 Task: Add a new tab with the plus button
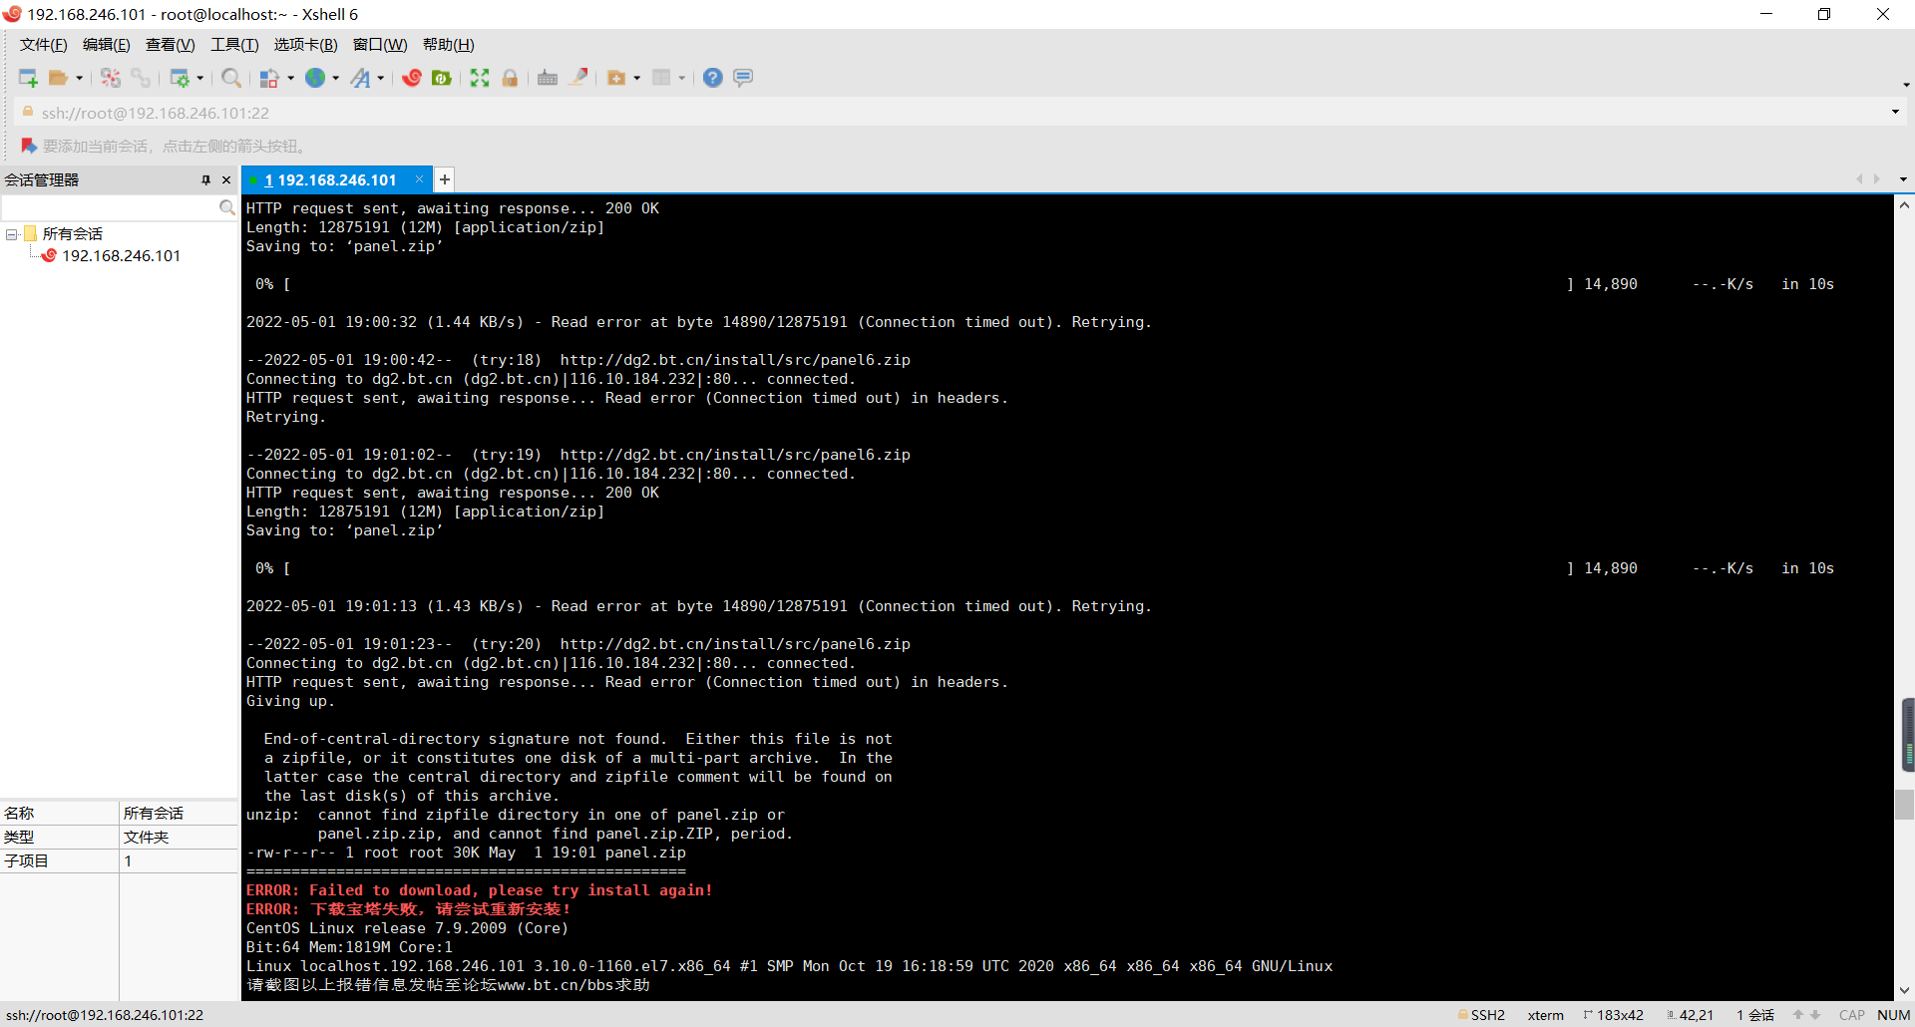click(445, 179)
